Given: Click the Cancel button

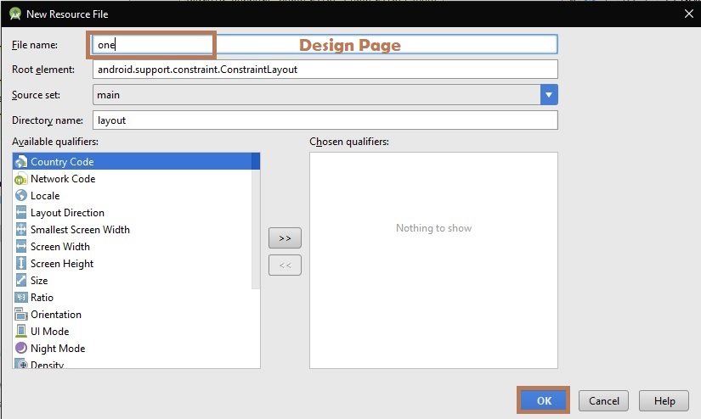Looking at the screenshot, I should coord(603,400).
